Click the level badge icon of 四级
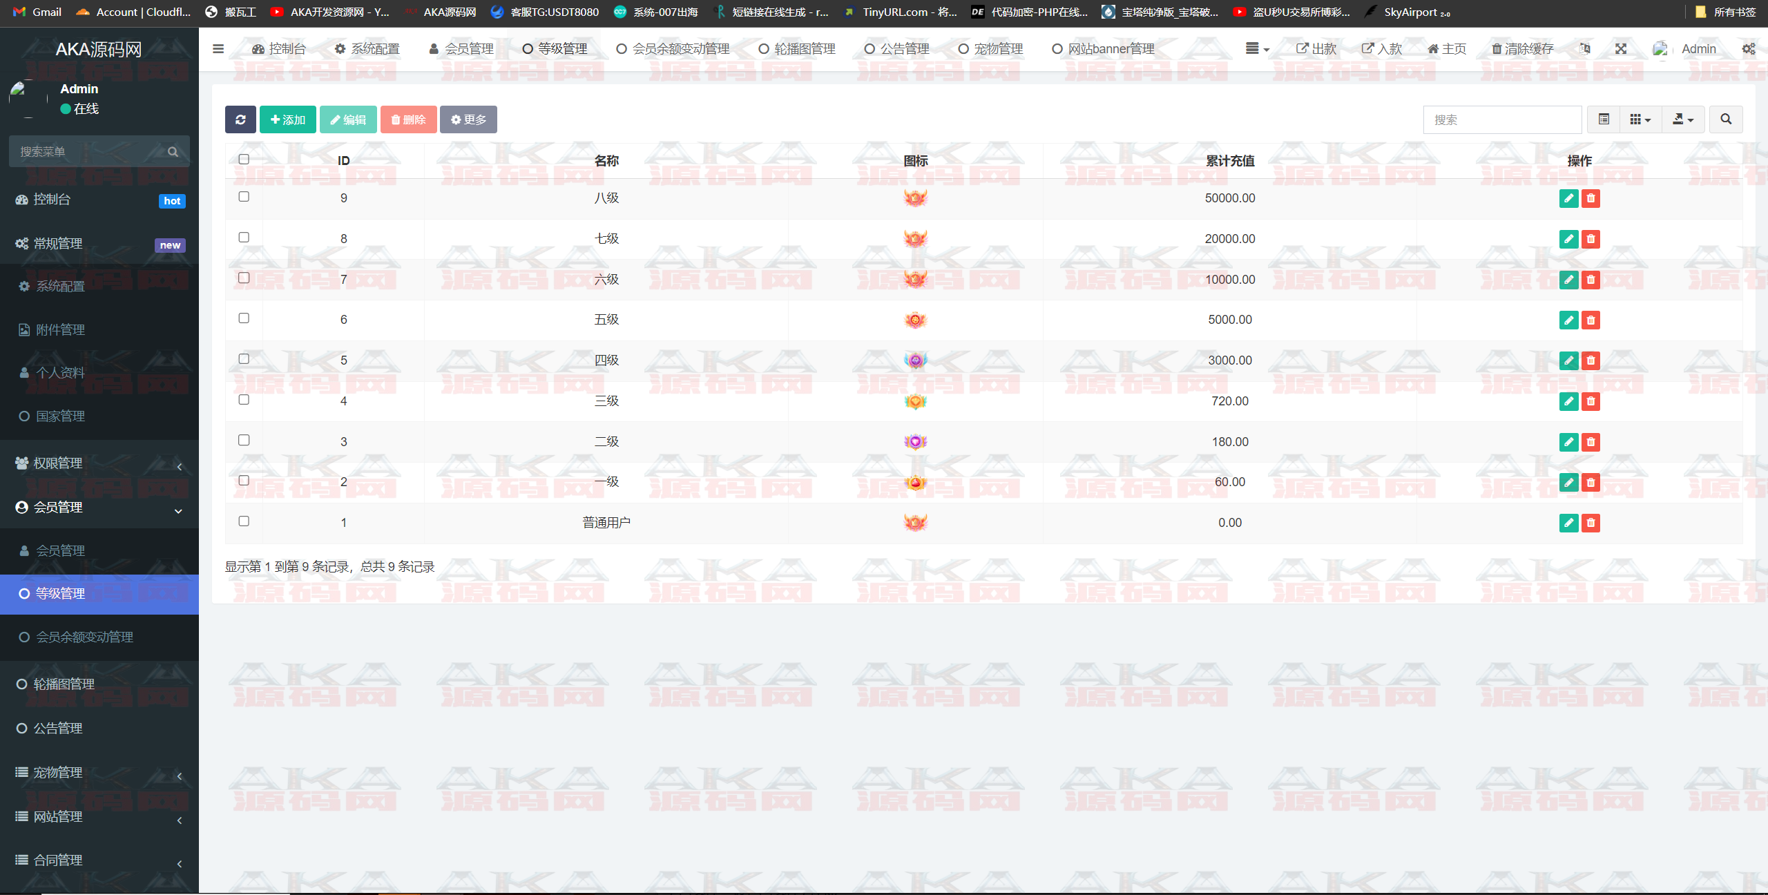Image resolution: width=1768 pixels, height=895 pixels. coord(915,360)
